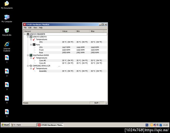Select the My Computer desktop icon
This screenshot has width=170, height=133.
pyautogui.click(x=7, y=18)
